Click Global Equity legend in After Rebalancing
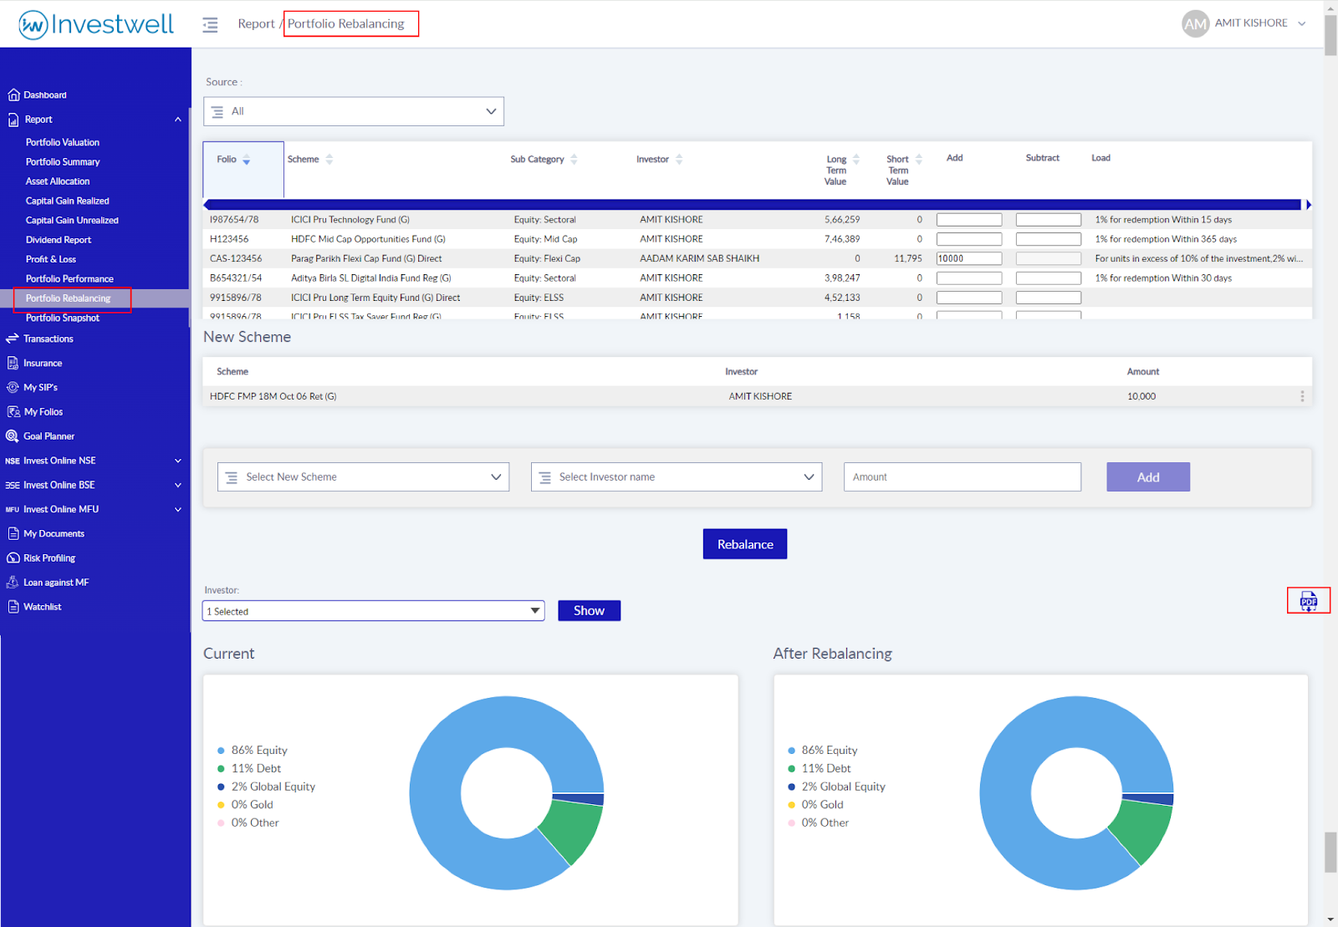 tap(836, 787)
